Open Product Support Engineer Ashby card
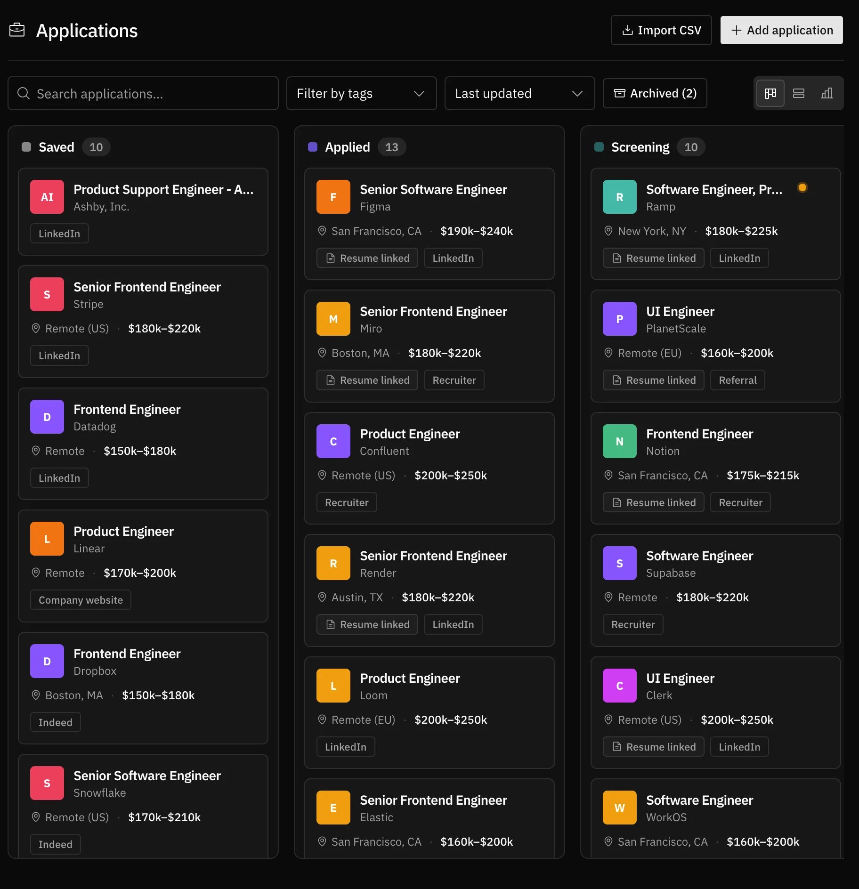Image resolution: width=859 pixels, height=889 pixels. 143,212
